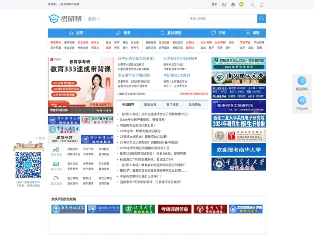Click the 郑州机电工程研究所 ad banner

click(x=239, y=107)
